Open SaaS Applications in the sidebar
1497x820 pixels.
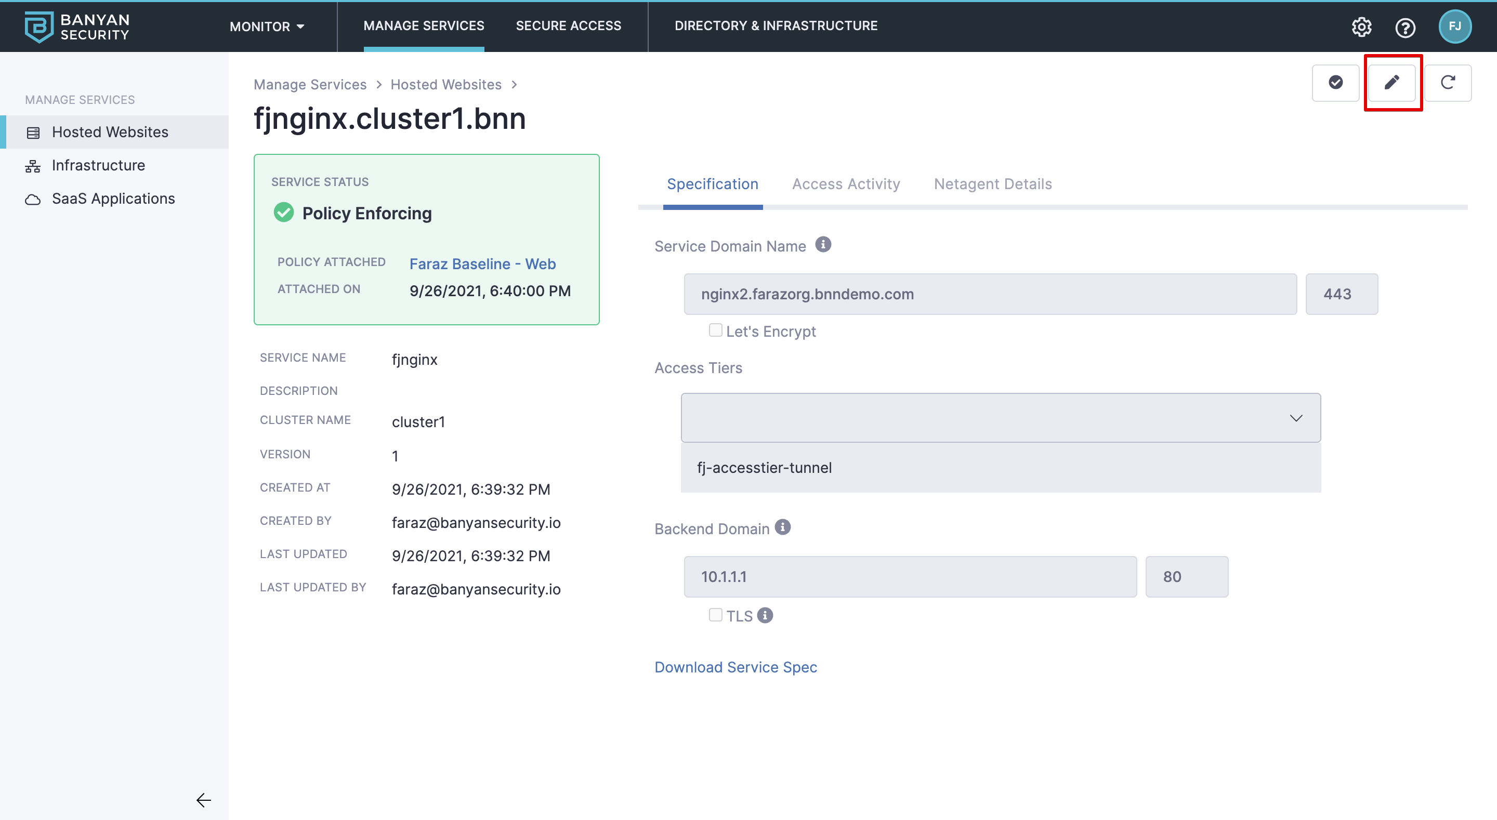tap(113, 199)
